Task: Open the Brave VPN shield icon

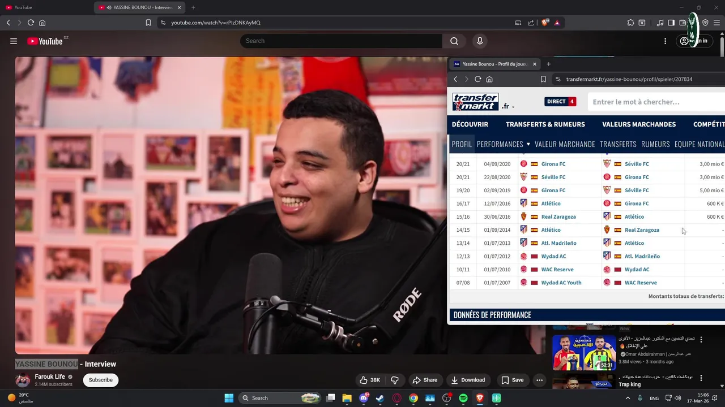Action: (705, 23)
